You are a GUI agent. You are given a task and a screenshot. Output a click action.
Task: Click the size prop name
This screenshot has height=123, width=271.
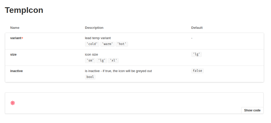click(x=13, y=55)
